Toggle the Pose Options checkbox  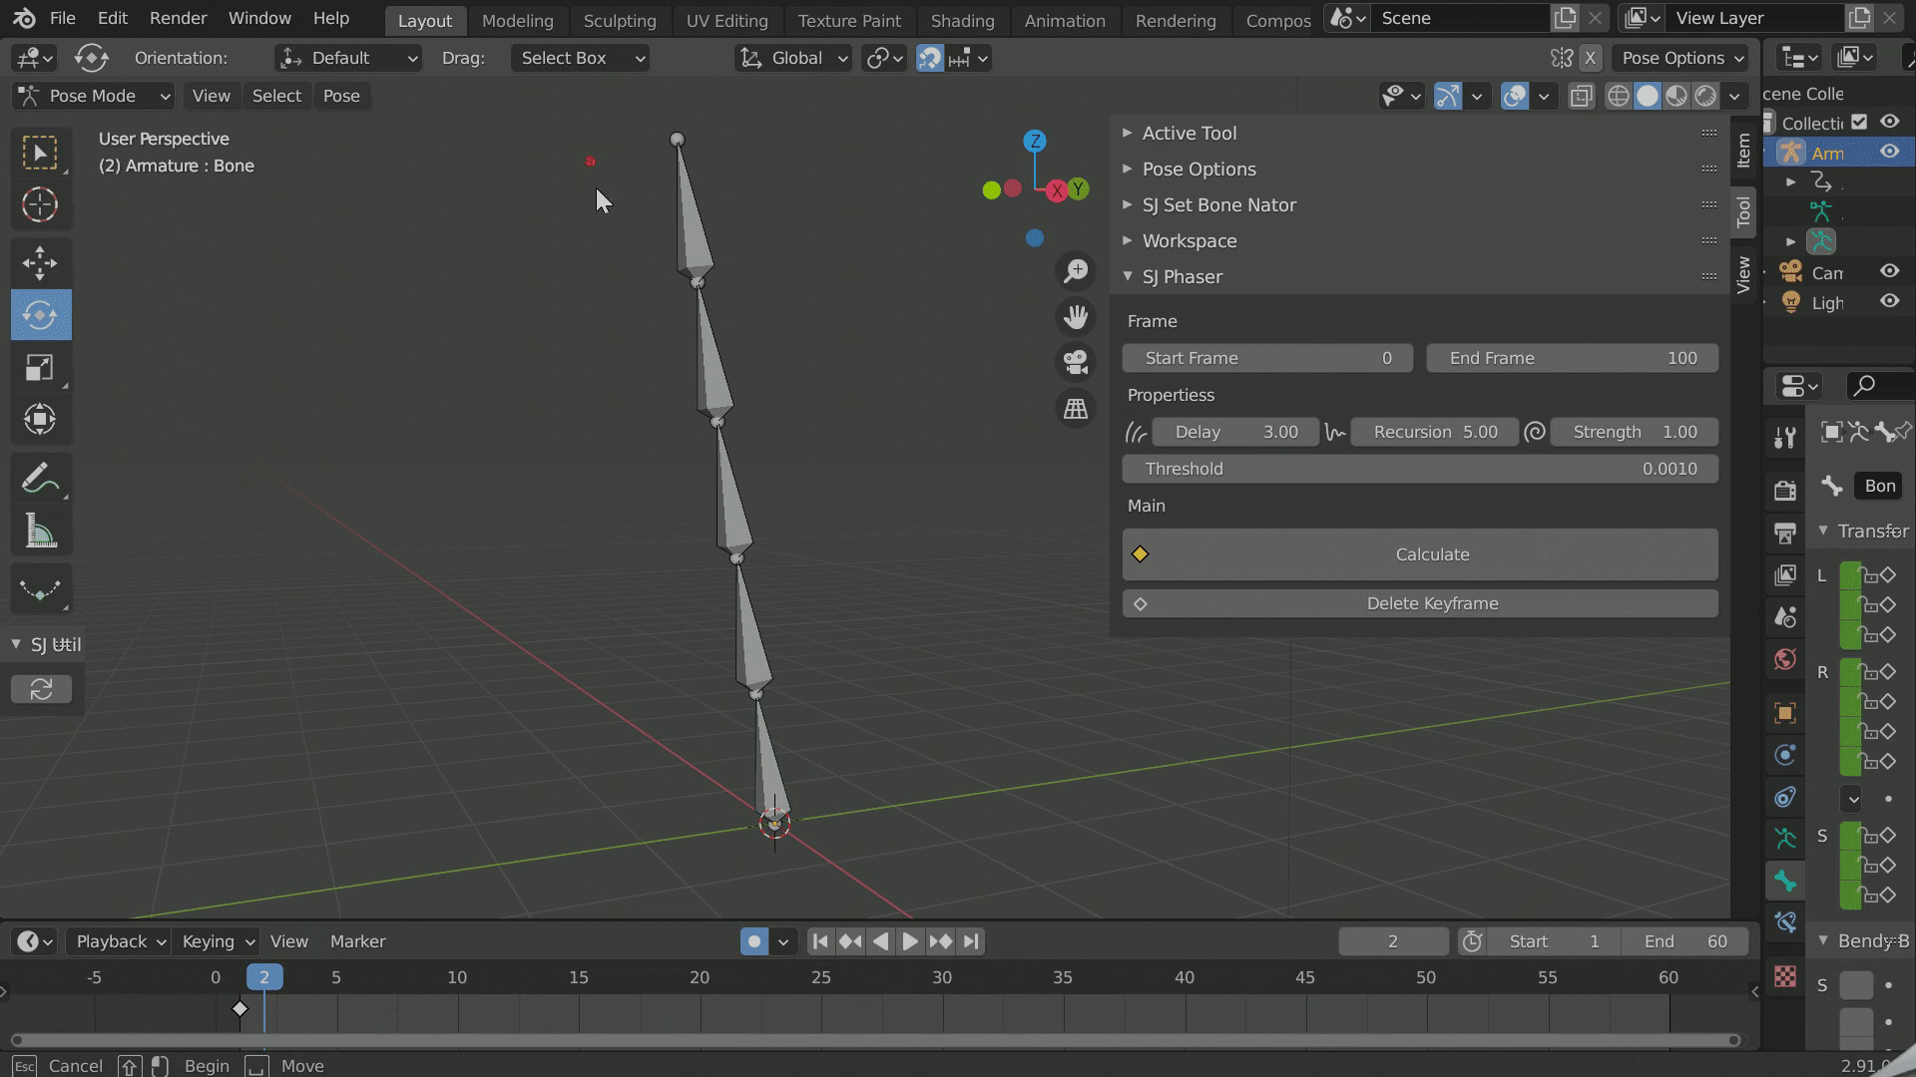click(1129, 169)
